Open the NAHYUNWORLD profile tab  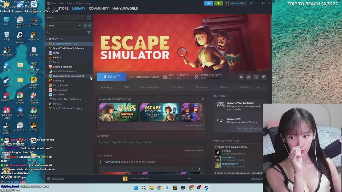[125, 9]
